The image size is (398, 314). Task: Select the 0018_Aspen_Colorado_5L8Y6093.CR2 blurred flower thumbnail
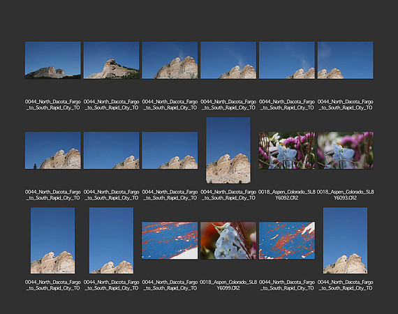pyautogui.click(x=345, y=151)
